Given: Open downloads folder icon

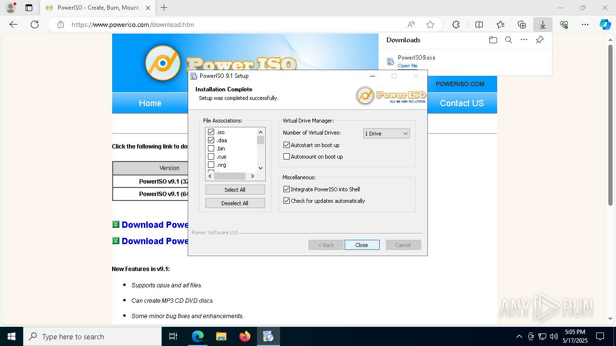Looking at the screenshot, I should point(493,40).
